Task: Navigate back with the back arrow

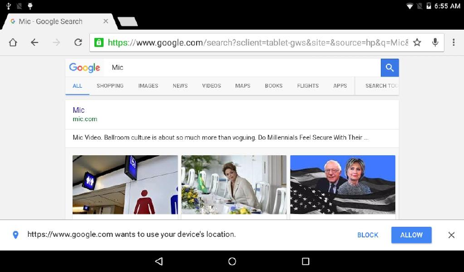Action: (x=35, y=42)
